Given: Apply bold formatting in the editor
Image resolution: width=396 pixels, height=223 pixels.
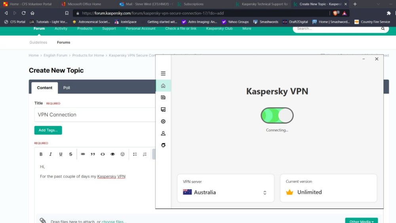Looking at the screenshot, I should [41, 154].
